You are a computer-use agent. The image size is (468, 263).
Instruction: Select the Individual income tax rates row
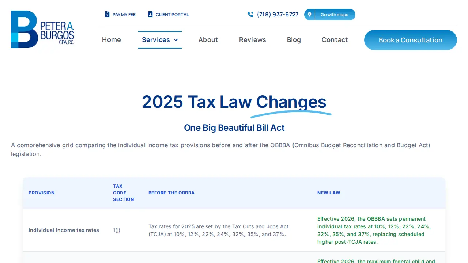tap(234, 230)
